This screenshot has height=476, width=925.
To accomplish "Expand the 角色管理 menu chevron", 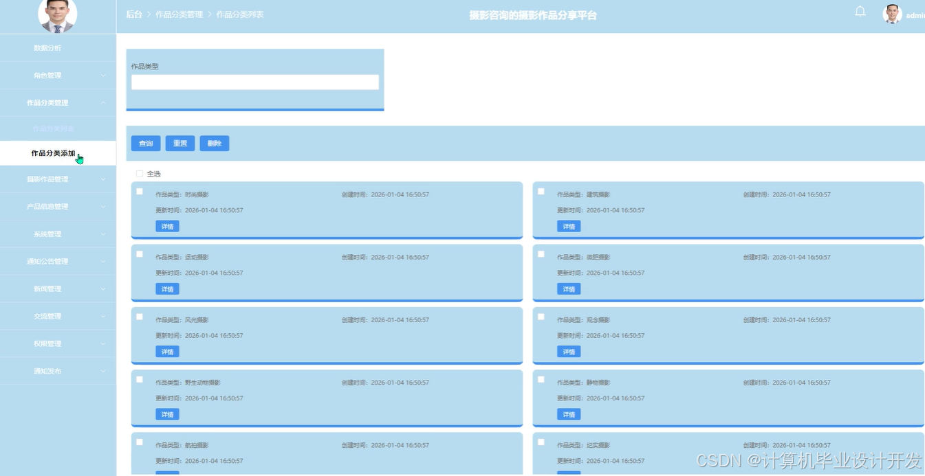I will click(x=103, y=76).
